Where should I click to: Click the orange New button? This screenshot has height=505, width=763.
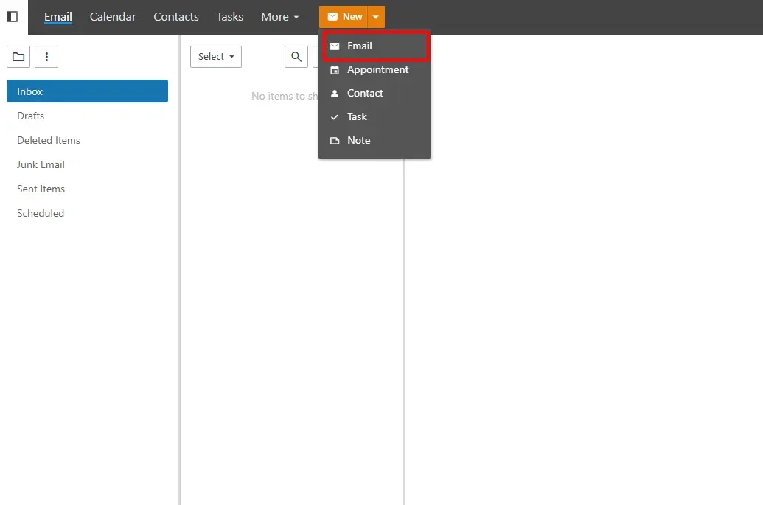click(344, 17)
